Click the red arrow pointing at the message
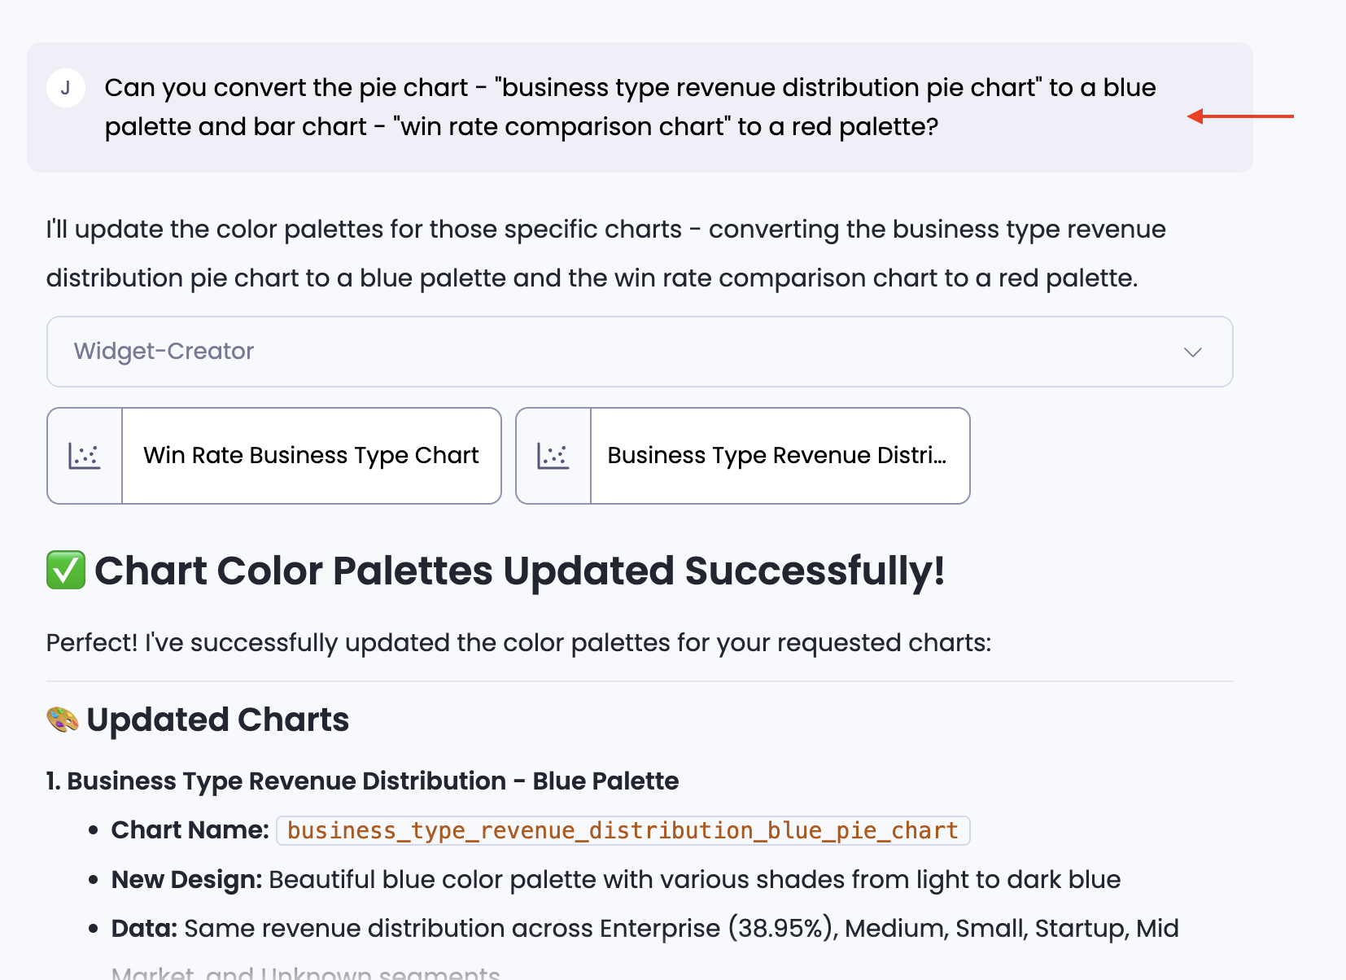The width and height of the screenshot is (1346, 980). click(x=1239, y=116)
